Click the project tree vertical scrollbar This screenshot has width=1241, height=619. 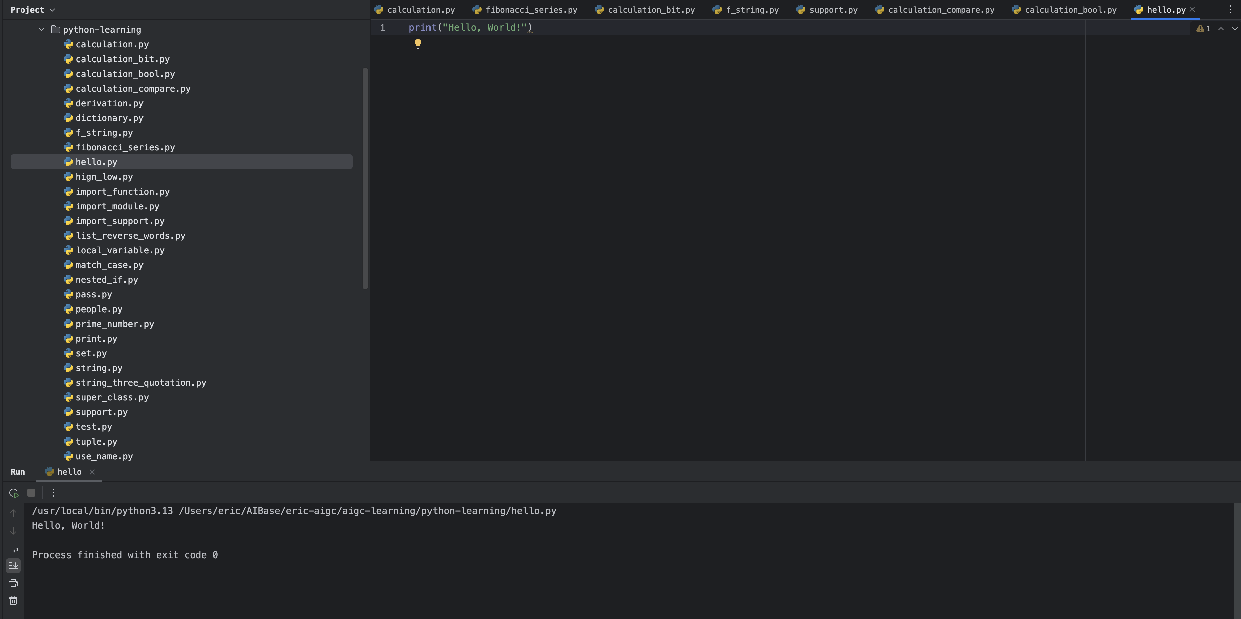[365, 178]
